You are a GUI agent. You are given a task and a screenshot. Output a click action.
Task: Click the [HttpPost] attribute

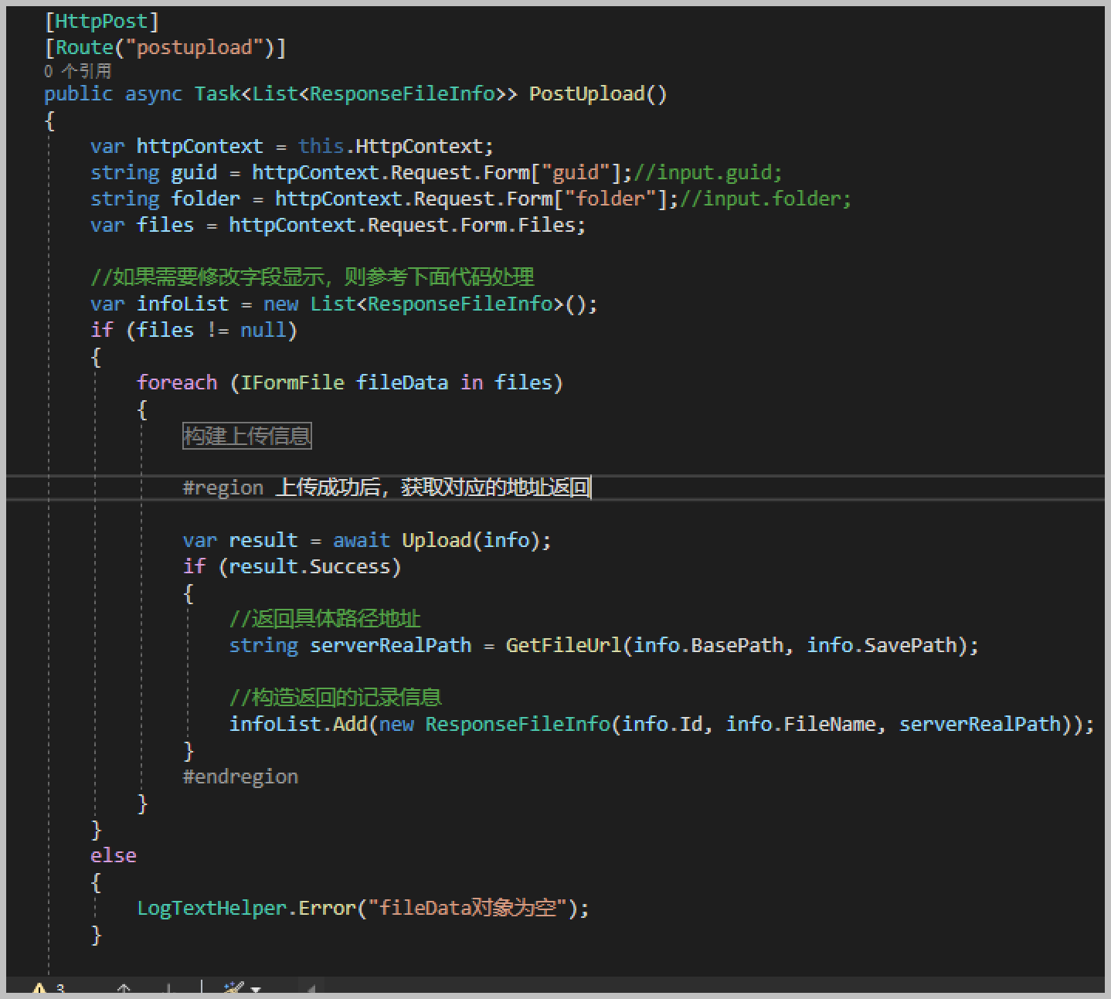(102, 21)
